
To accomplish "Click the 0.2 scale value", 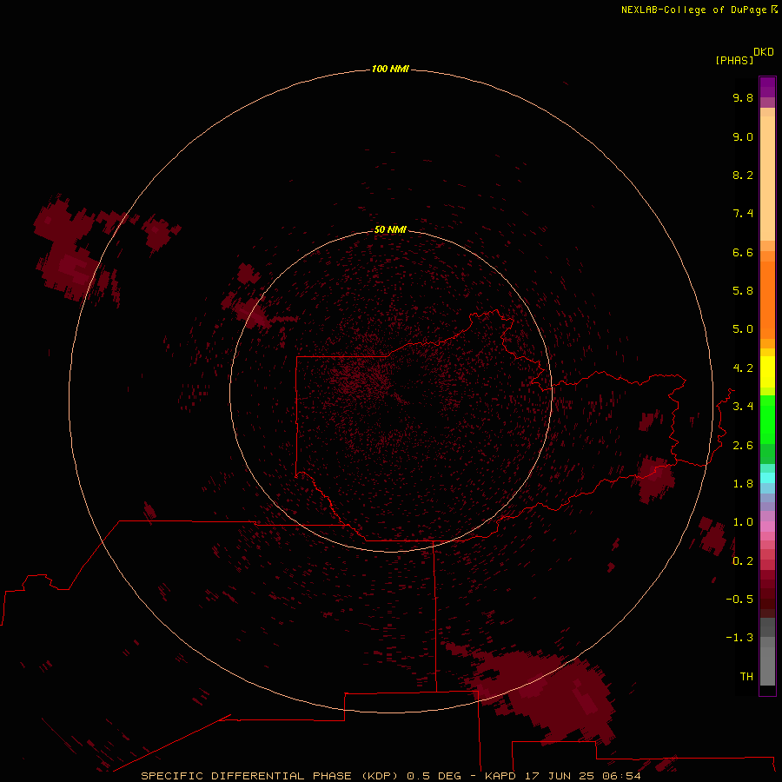I will click(743, 561).
